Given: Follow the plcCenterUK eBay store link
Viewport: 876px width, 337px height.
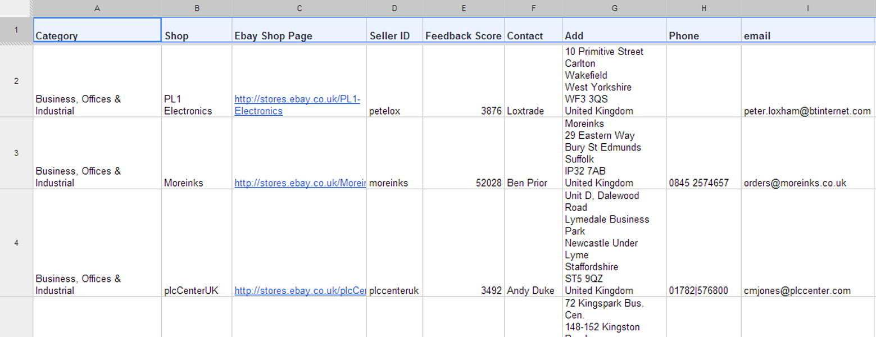Looking at the screenshot, I should 299,291.
